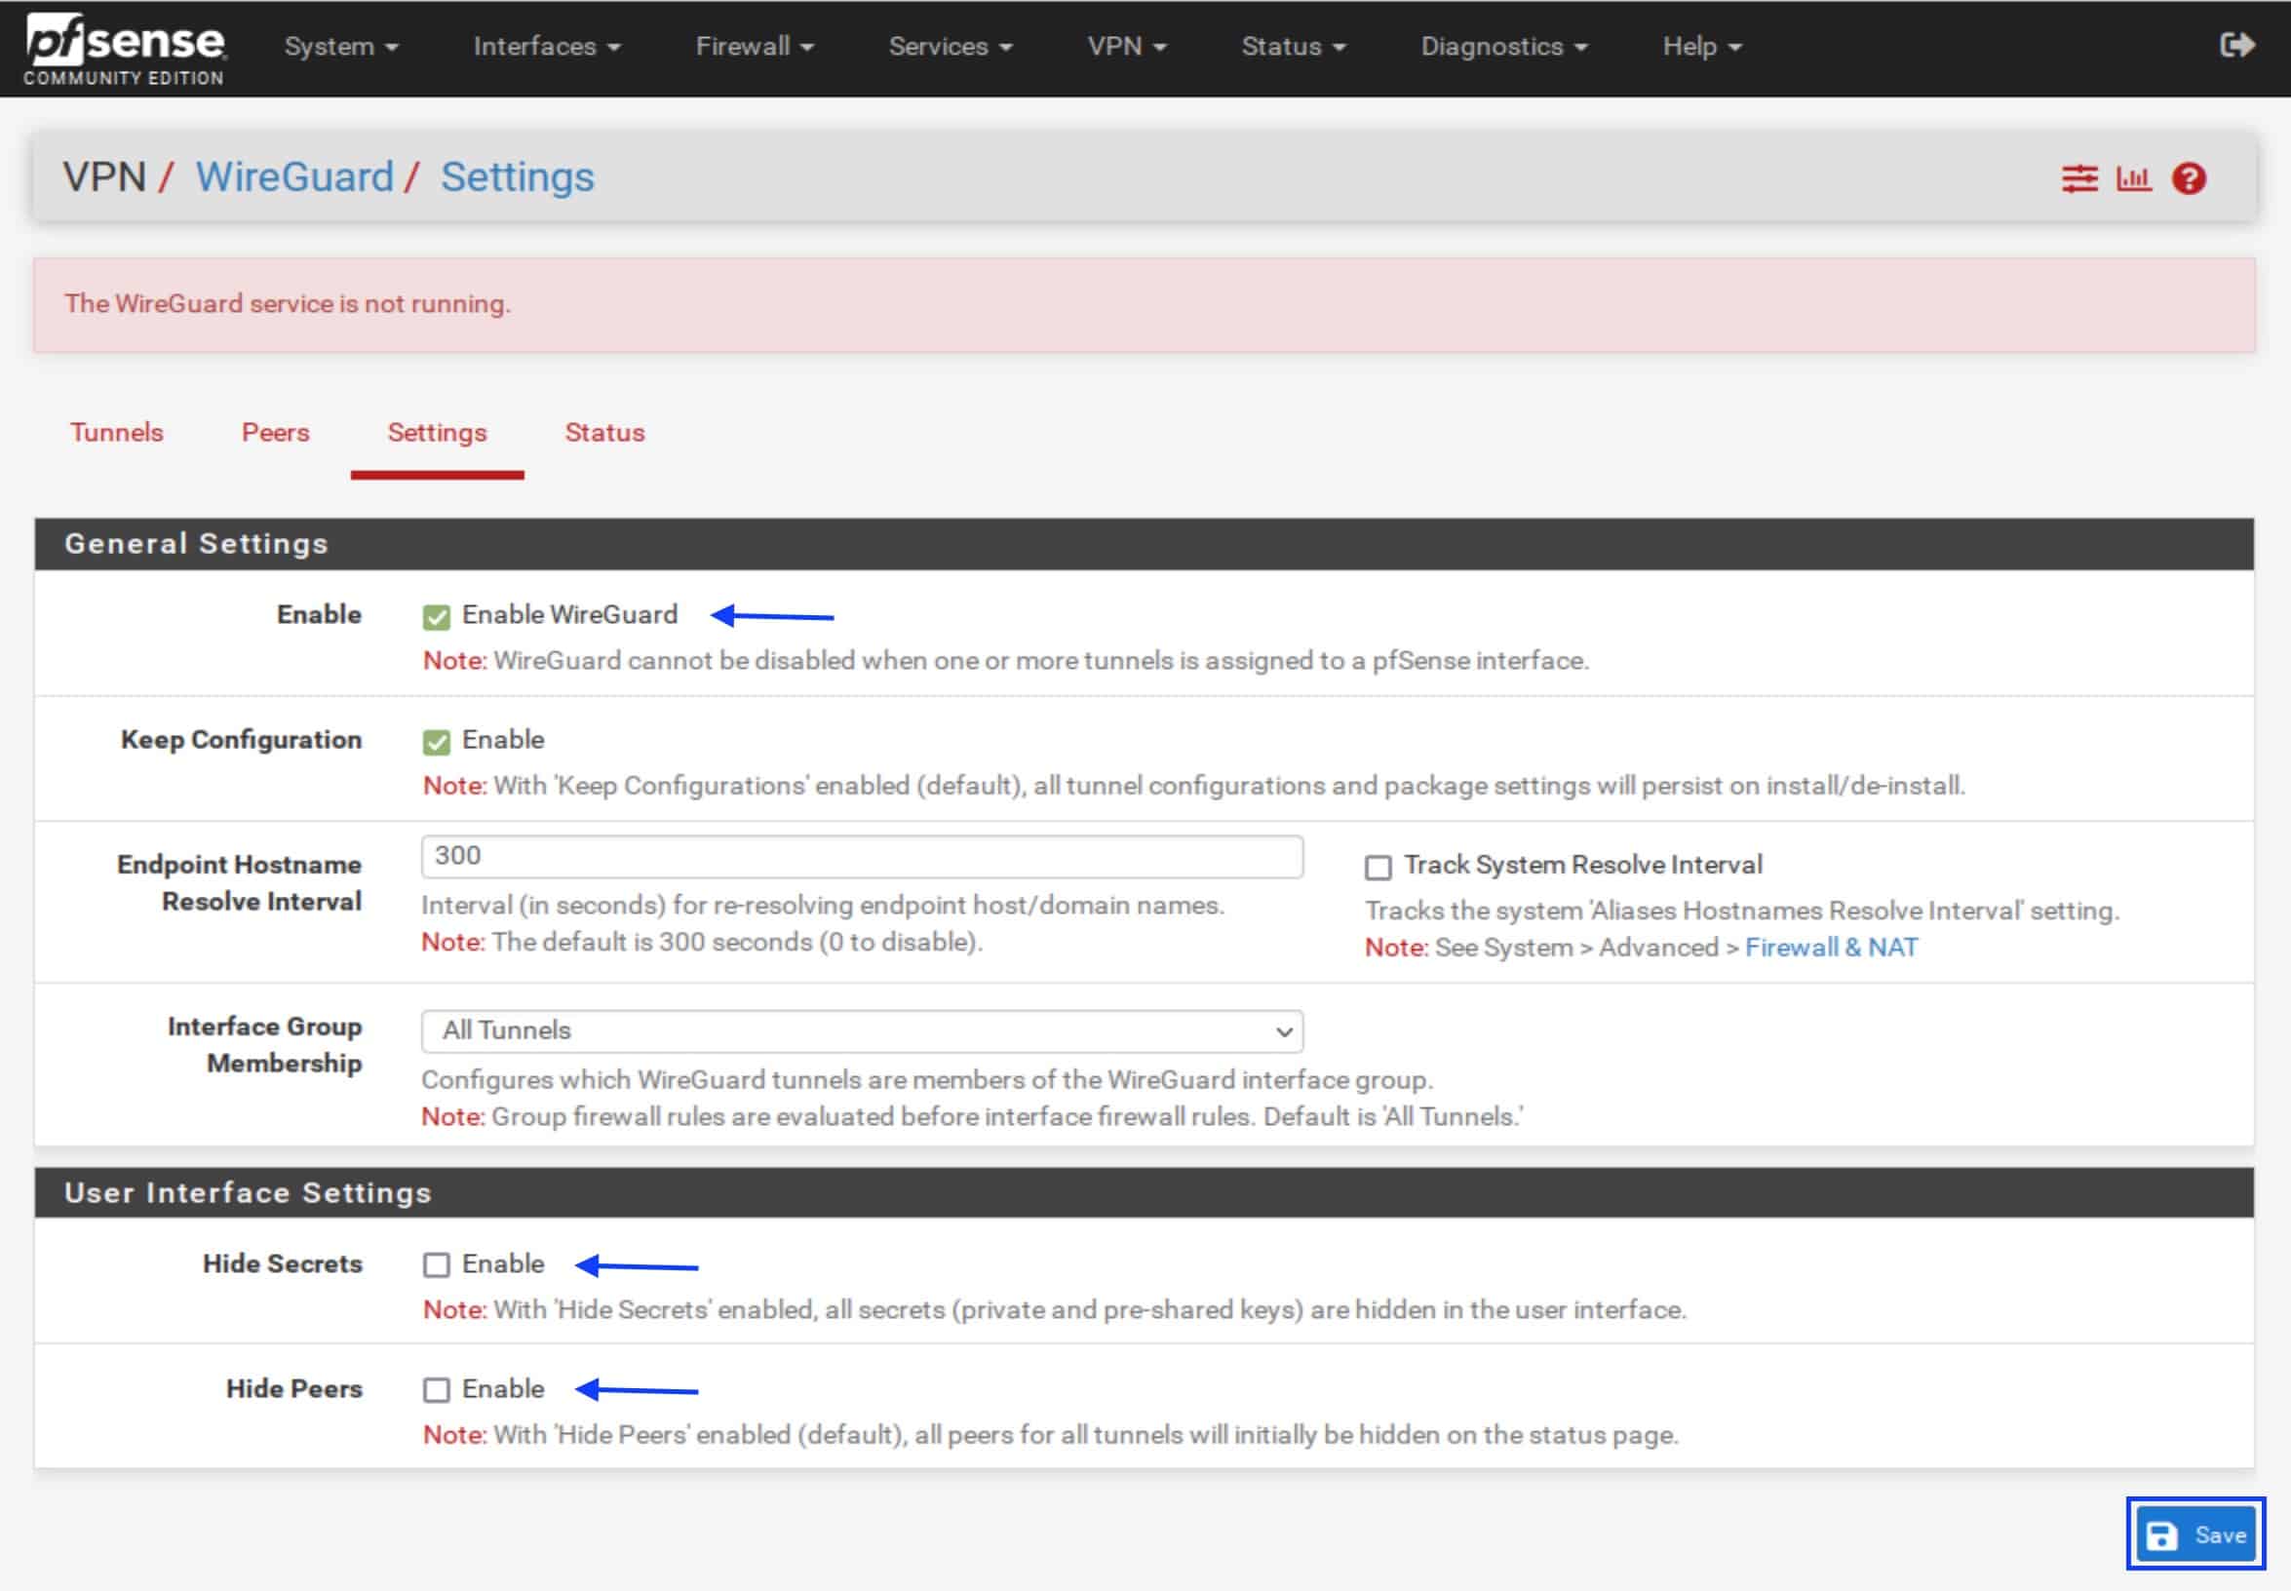Click the VPN text in the breadcrumb

point(104,177)
